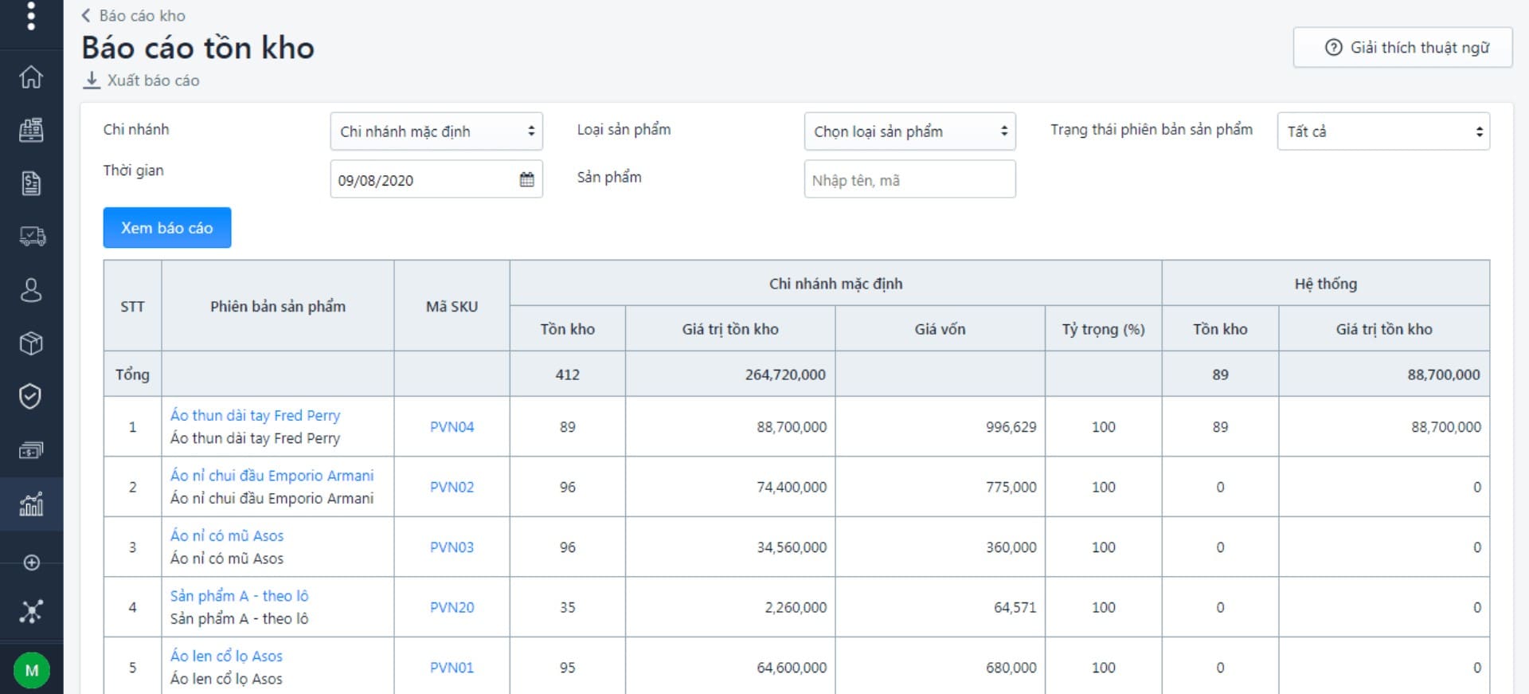
Task: Click the calendar icon in date field
Action: tap(526, 179)
